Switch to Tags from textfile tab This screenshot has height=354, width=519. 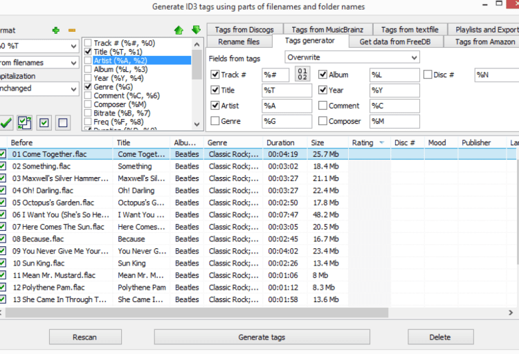point(410,30)
